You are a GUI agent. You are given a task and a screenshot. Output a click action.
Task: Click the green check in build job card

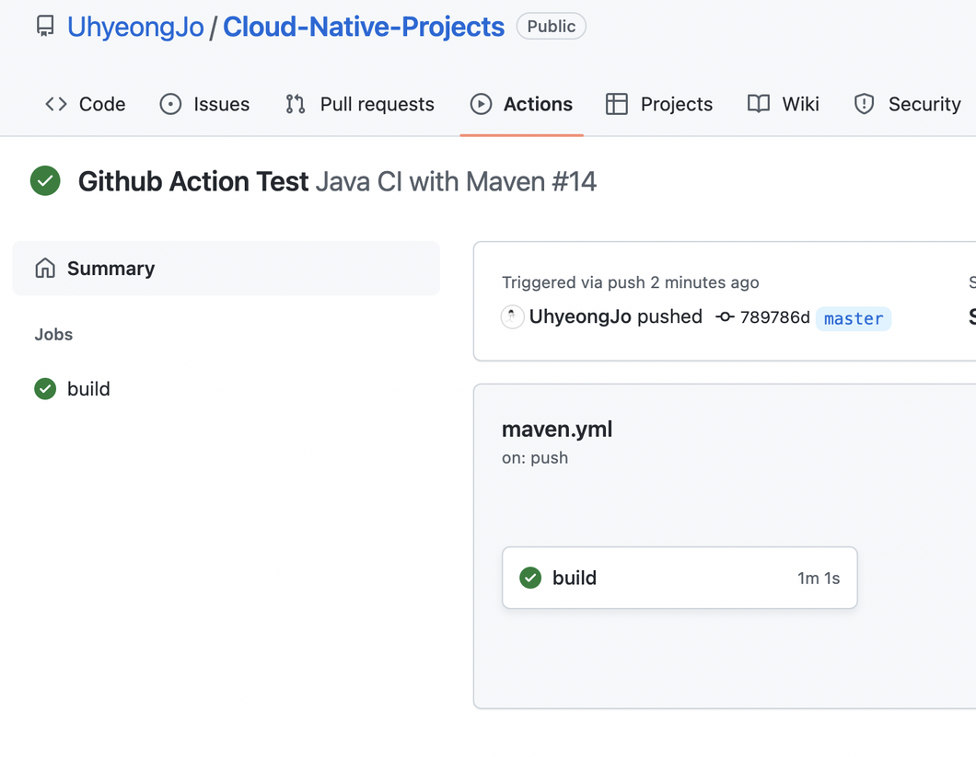pyautogui.click(x=530, y=578)
